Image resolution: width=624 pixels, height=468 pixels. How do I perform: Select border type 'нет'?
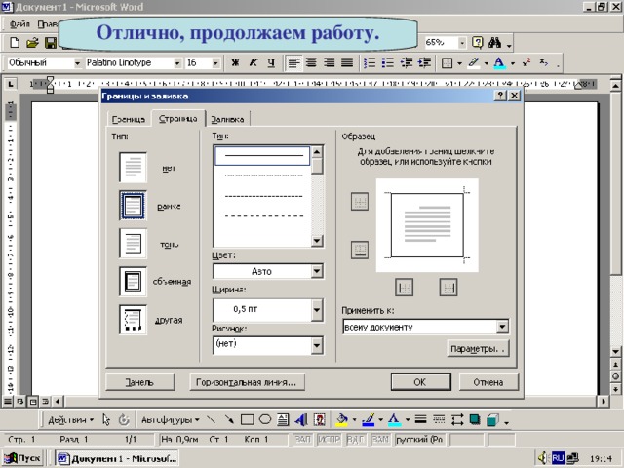[133, 168]
